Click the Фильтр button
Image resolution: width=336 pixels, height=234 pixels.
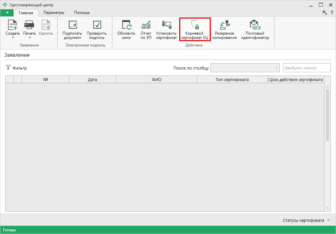[x=16, y=68]
